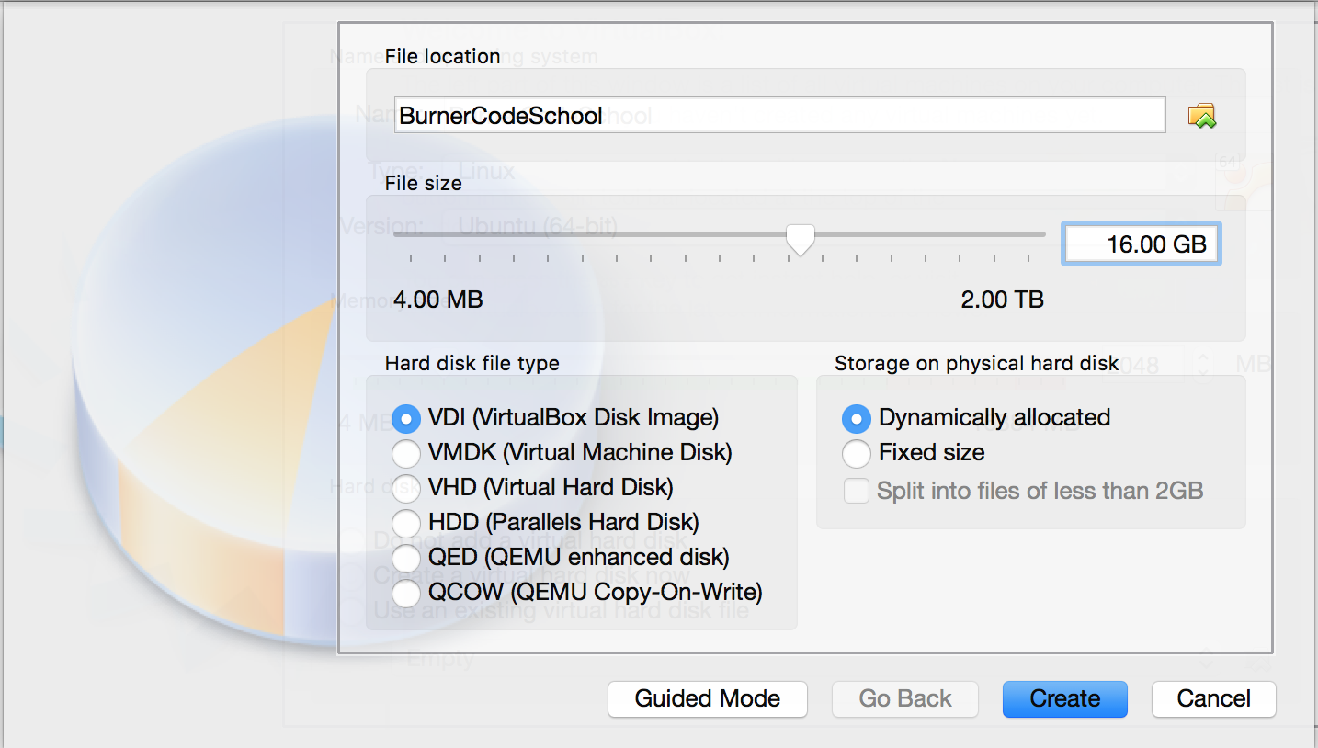This screenshot has width=1318, height=748.
Task: Click the 2.00 TB maximum size label
Action: click(x=1003, y=300)
